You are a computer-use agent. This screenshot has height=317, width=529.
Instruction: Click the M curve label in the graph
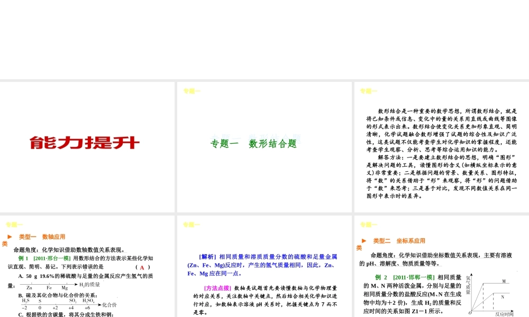point(504,281)
